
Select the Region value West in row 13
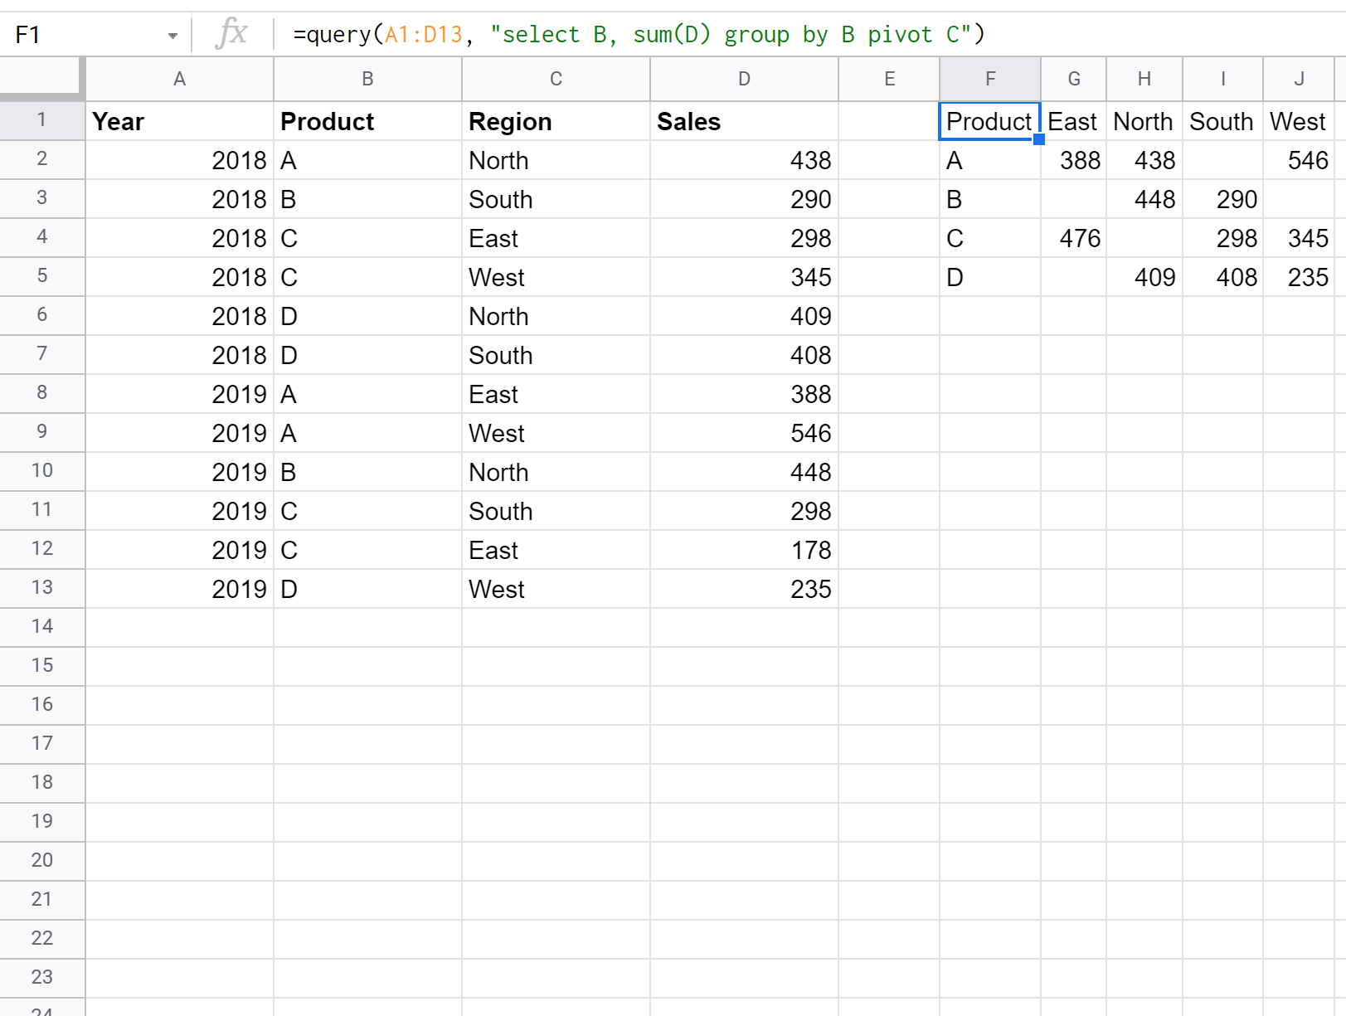[556, 588]
